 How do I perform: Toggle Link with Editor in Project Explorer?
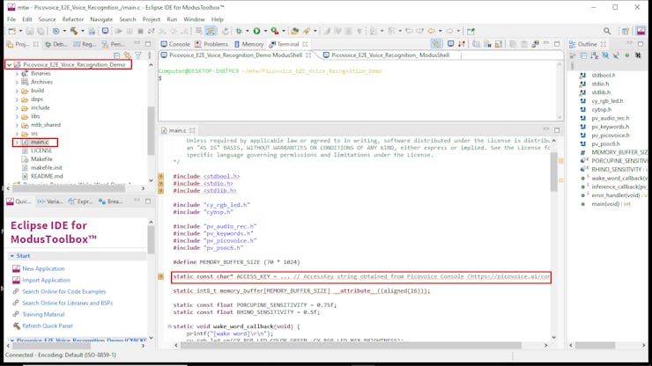pyautogui.click(x=127, y=55)
